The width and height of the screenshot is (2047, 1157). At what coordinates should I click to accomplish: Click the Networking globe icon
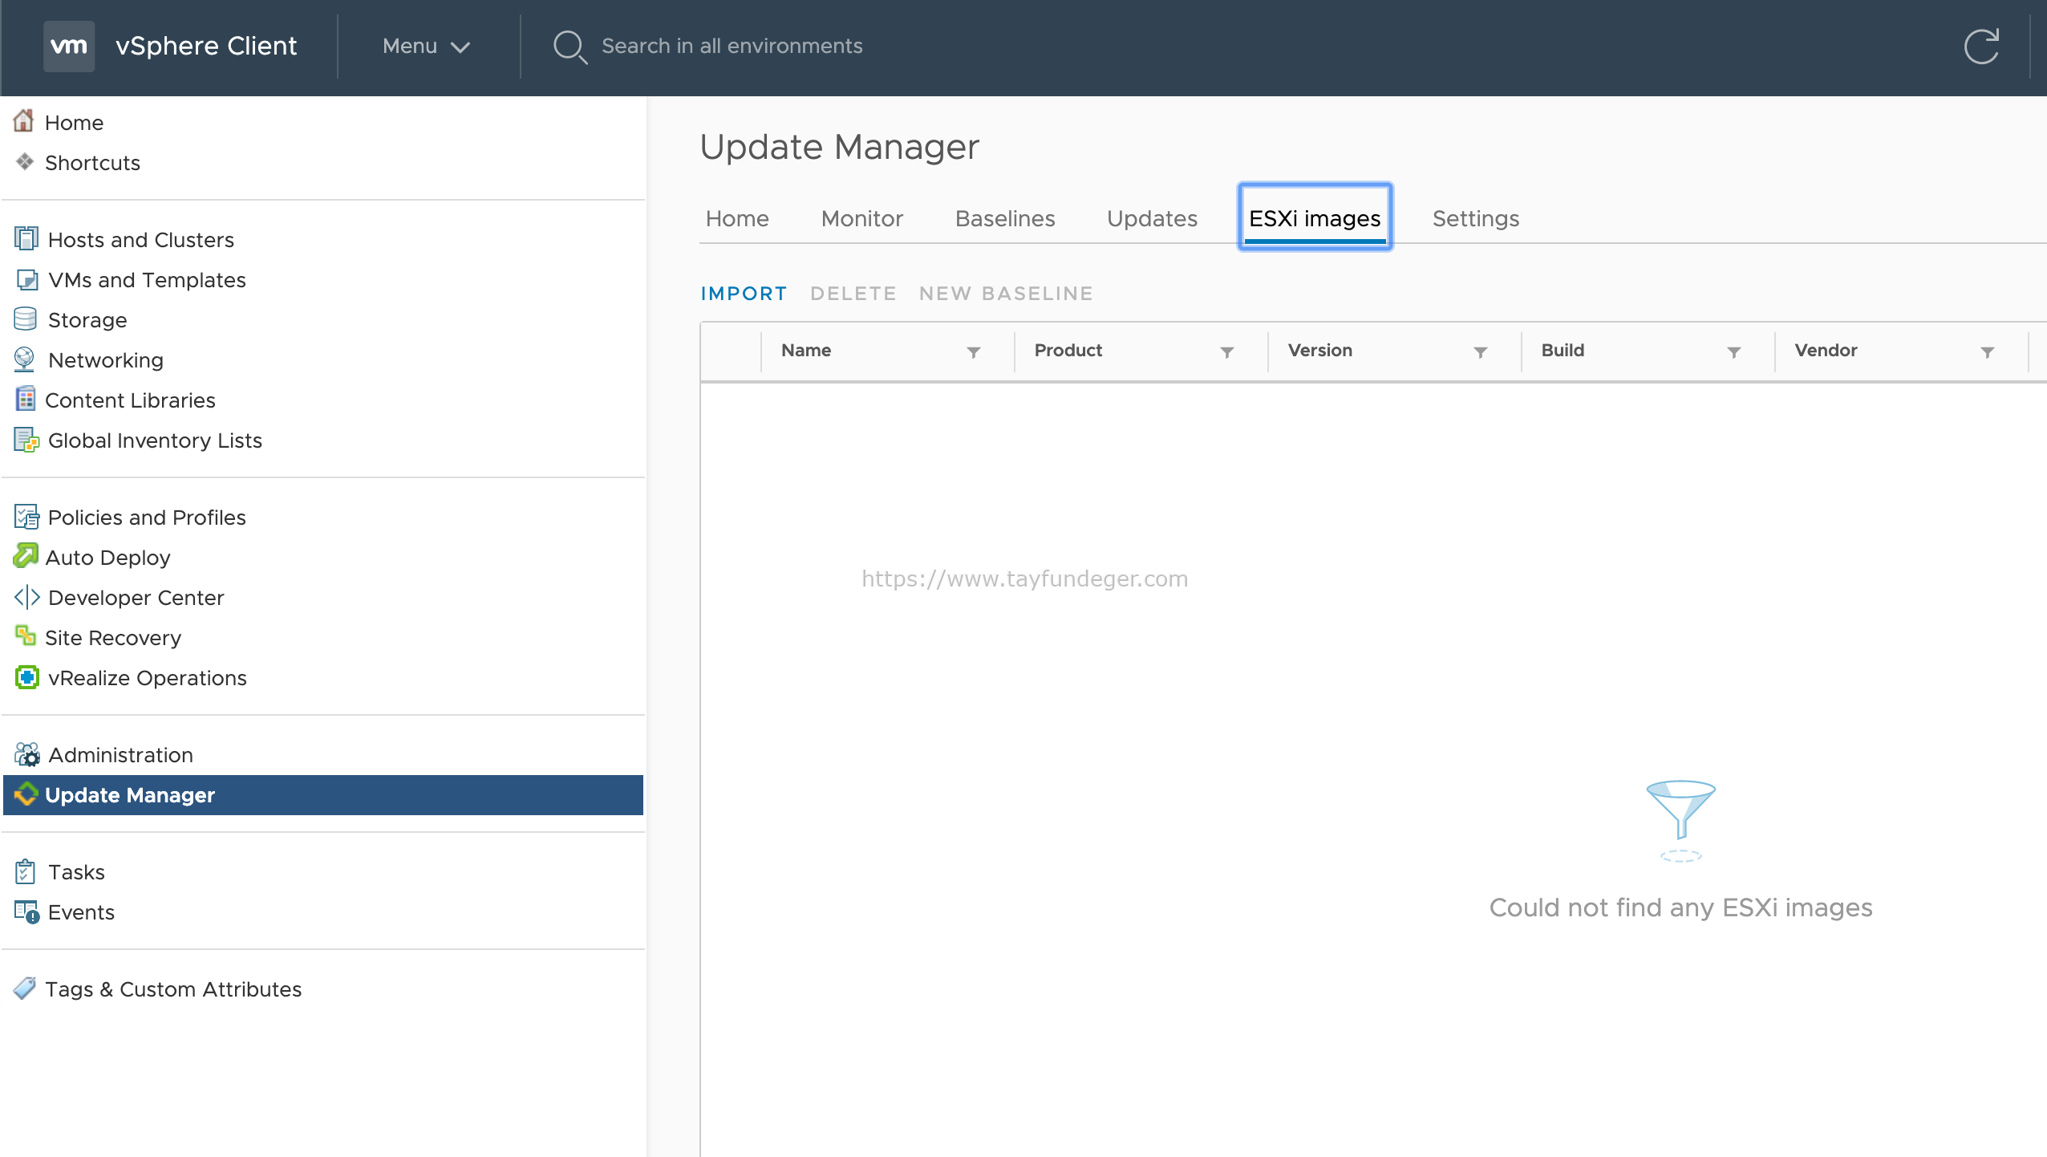24,359
